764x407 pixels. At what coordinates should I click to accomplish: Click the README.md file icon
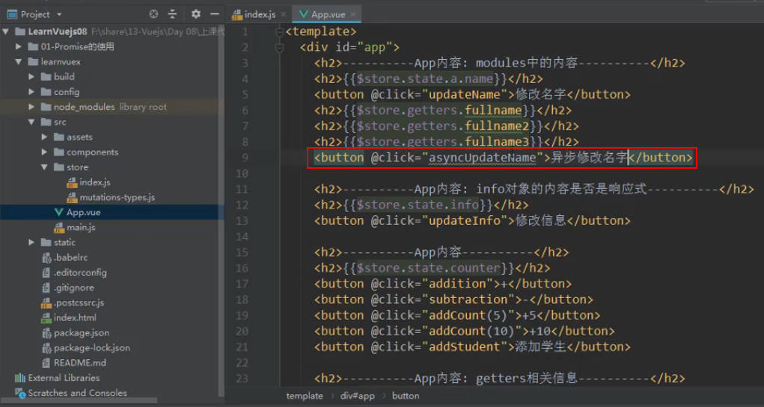pyautogui.click(x=46, y=363)
